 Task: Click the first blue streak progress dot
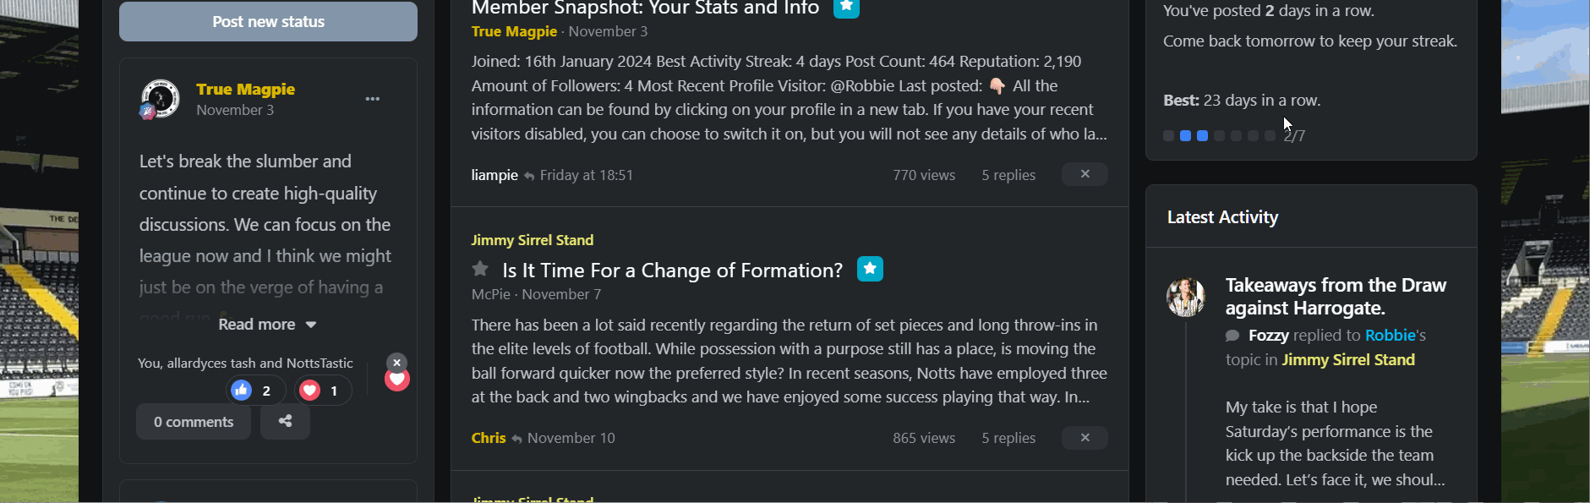tap(1185, 135)
